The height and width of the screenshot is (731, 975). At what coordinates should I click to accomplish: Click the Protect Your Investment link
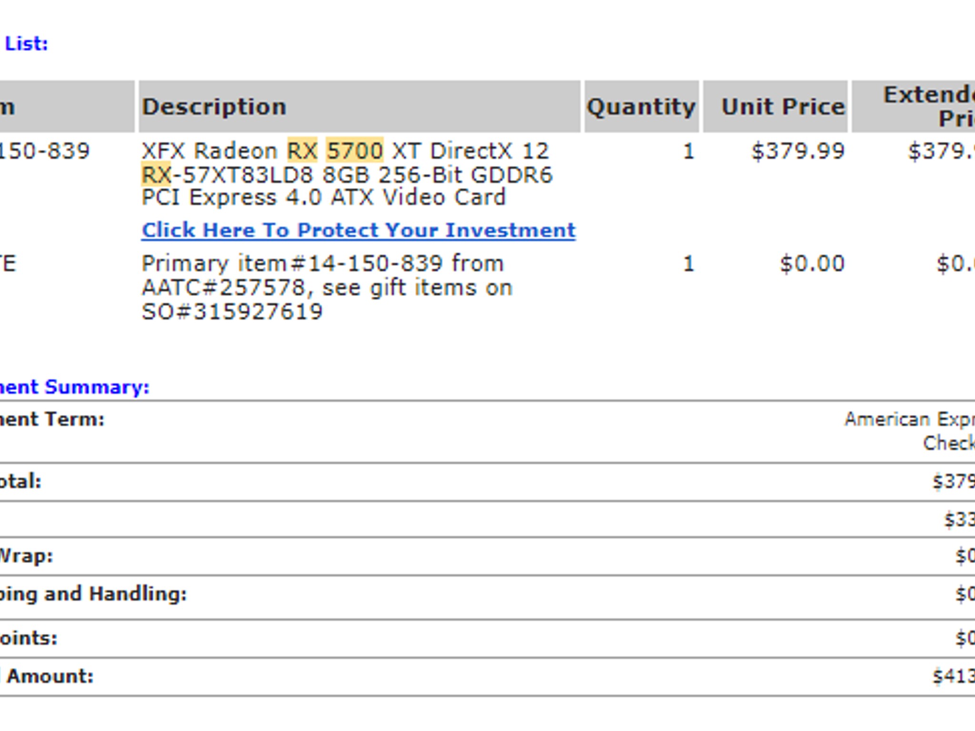pyautogui.click(x=358, y=230)
